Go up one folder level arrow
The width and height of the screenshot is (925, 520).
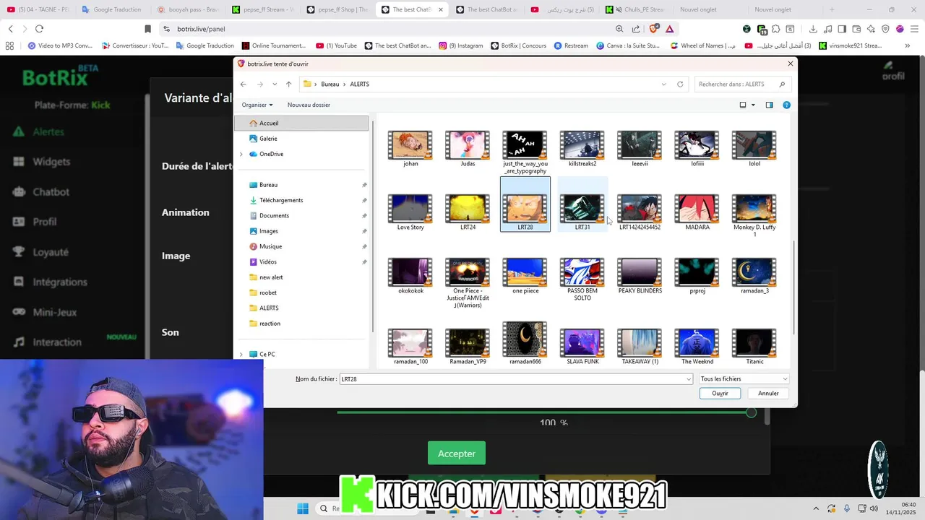(288, 84)
